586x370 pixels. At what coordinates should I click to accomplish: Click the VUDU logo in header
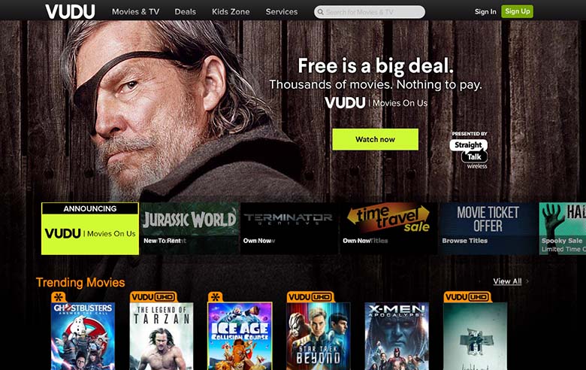point(70,11)
